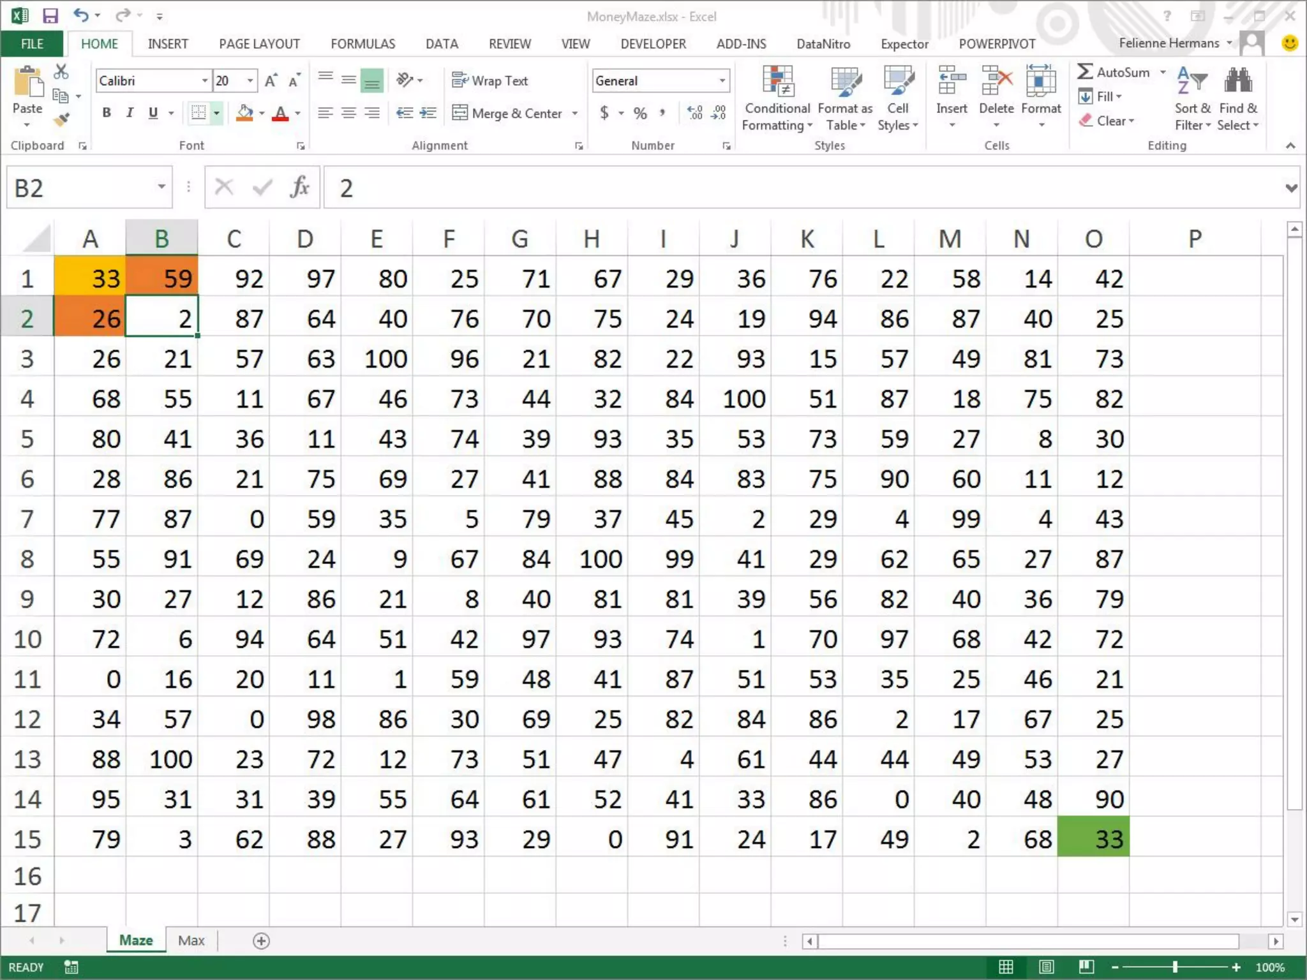The width and height of the screenshot is (1307, 980).
Task: Click the Percent Style icon
Action: pos(640,114)
